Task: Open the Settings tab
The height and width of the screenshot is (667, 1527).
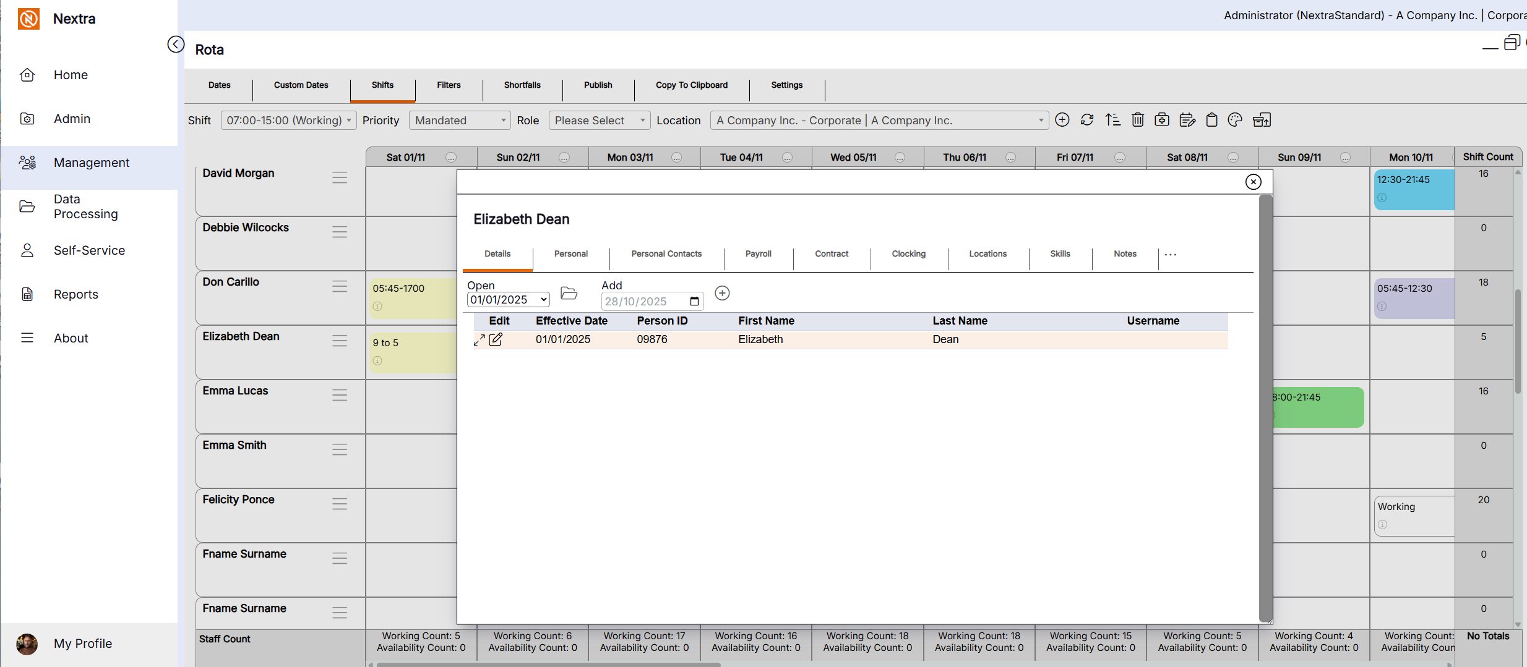Action: click(x=787, y=85)
